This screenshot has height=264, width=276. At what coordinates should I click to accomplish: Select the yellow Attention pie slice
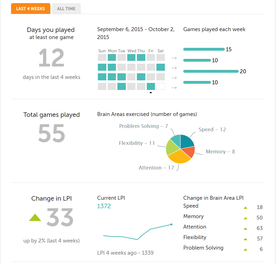pos(180,157)
